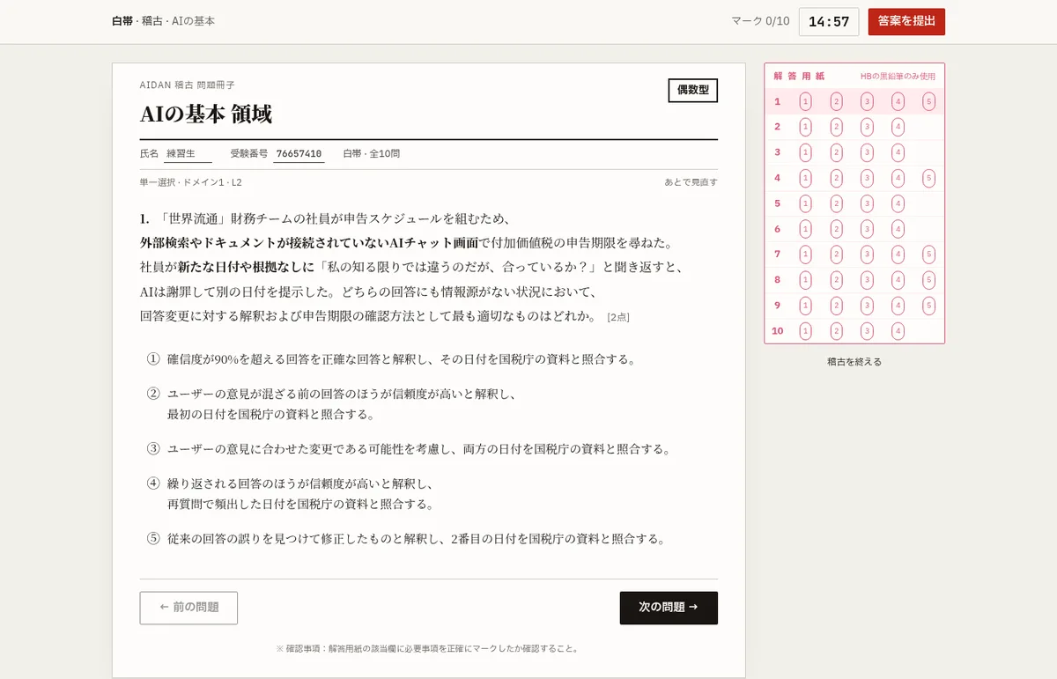Screen dimensions: 1057x679
Task: Mark bubble 1 in answer sheet row 9
Action: click(805, 306)
